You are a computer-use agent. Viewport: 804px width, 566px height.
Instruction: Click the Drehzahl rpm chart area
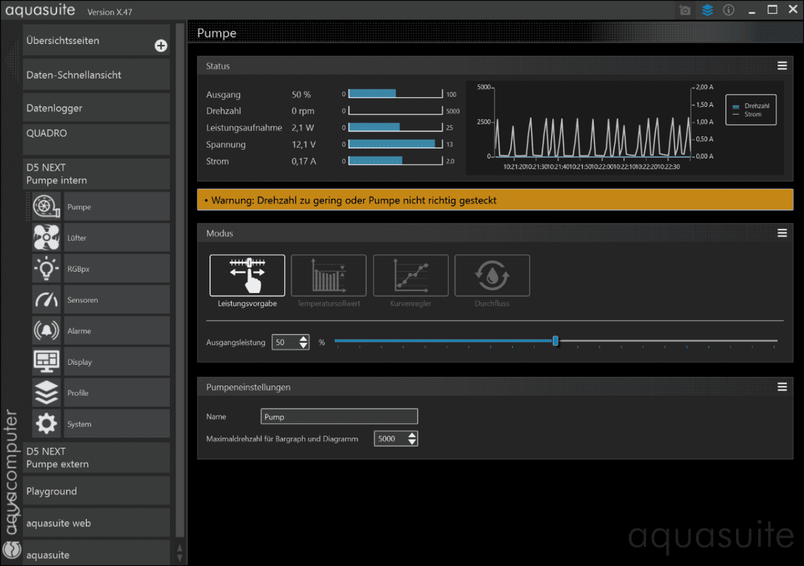pyautogui.click(x=593, y=122)
